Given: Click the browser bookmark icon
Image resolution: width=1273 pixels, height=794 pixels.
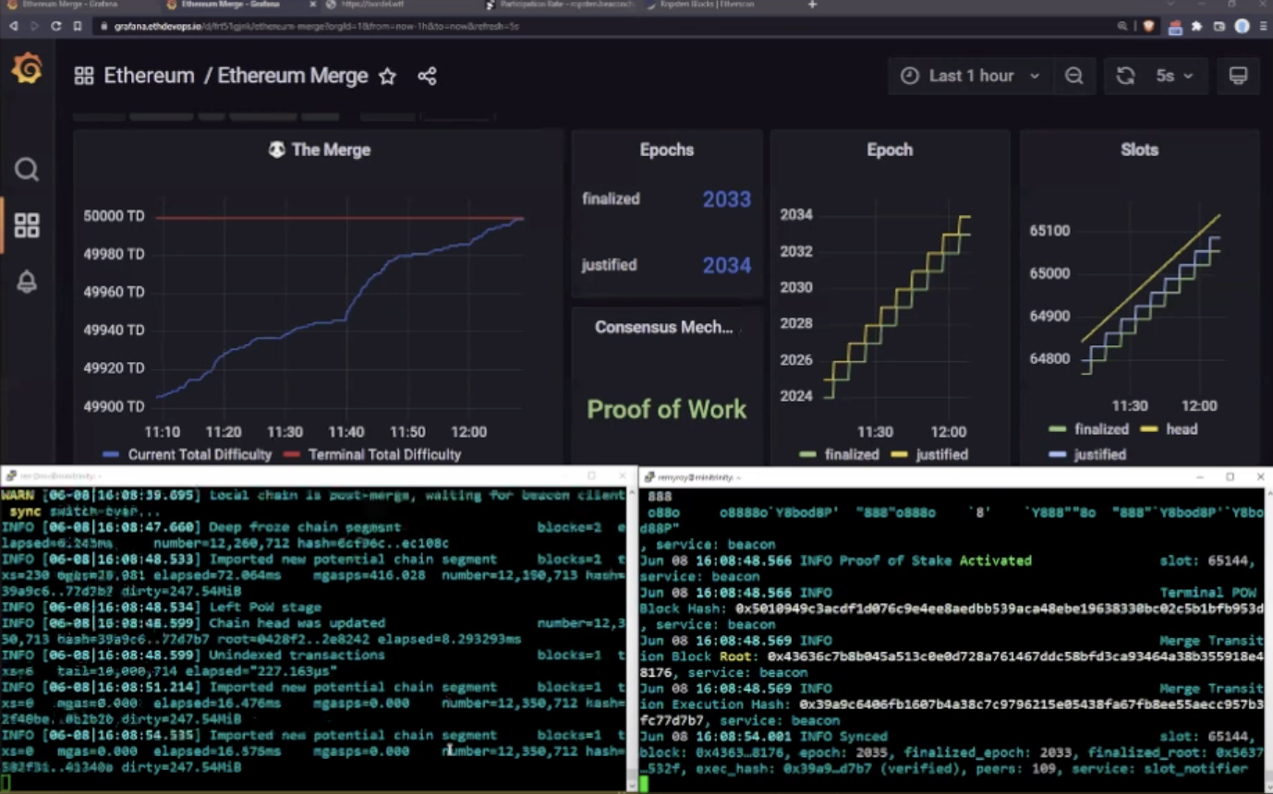Looking at the screenshot, I should 77,26.
